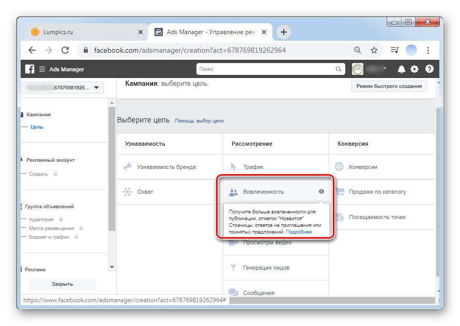Click Режим быстрого создания button
Screen dimensions: 460x326
389,86
